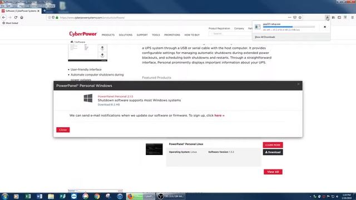Open SUPPORT in CyberPower navigation

142,35
